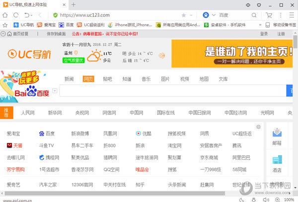298x202 pixels.
Task: Open the search engine selector chevron
Action: point(214,15)
